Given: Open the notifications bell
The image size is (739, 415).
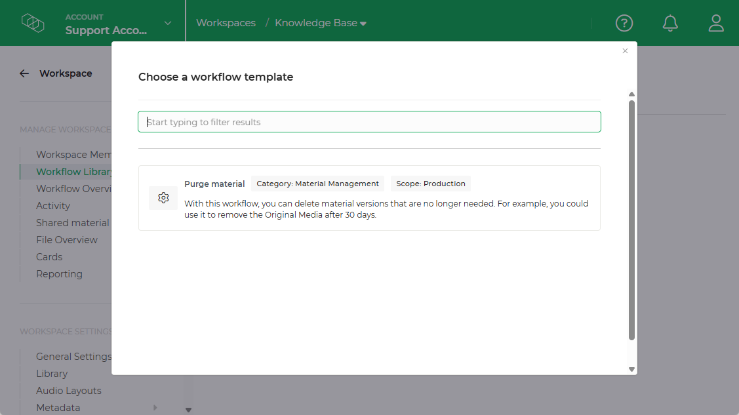Looking at the screenshot, I should 670,23.
